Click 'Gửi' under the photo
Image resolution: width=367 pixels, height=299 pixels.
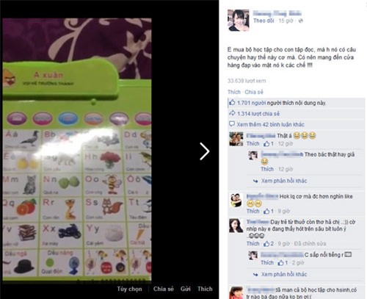[186, 289]
